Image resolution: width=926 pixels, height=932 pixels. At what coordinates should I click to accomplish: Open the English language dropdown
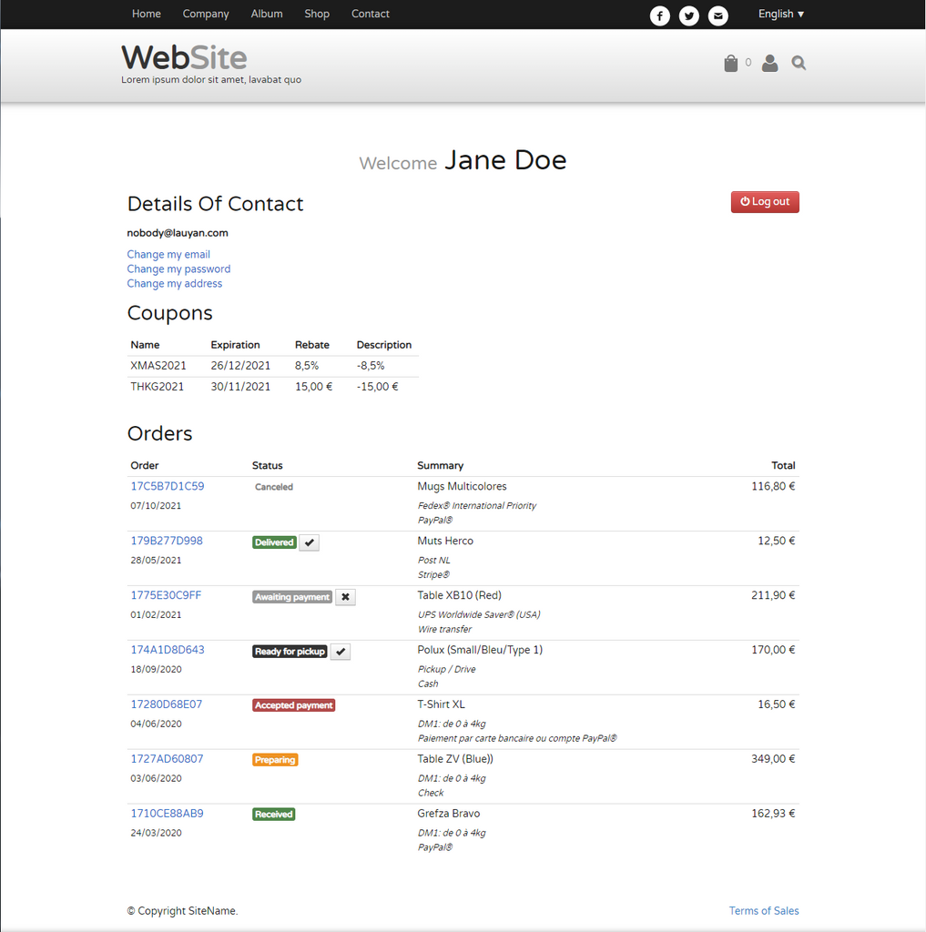coord(780,14)
